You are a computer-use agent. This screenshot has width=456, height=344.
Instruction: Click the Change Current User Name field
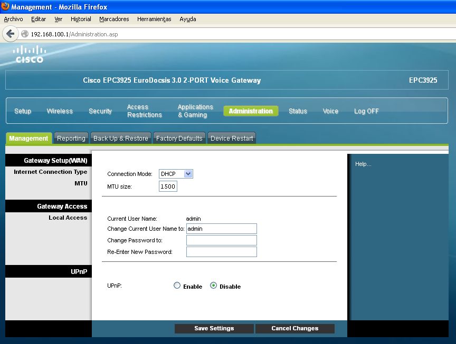click(x=221, y=229)
